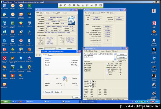Open the FlashGet desktop shortcut
The image size is (161, 109).
click(x=13, y=77)
